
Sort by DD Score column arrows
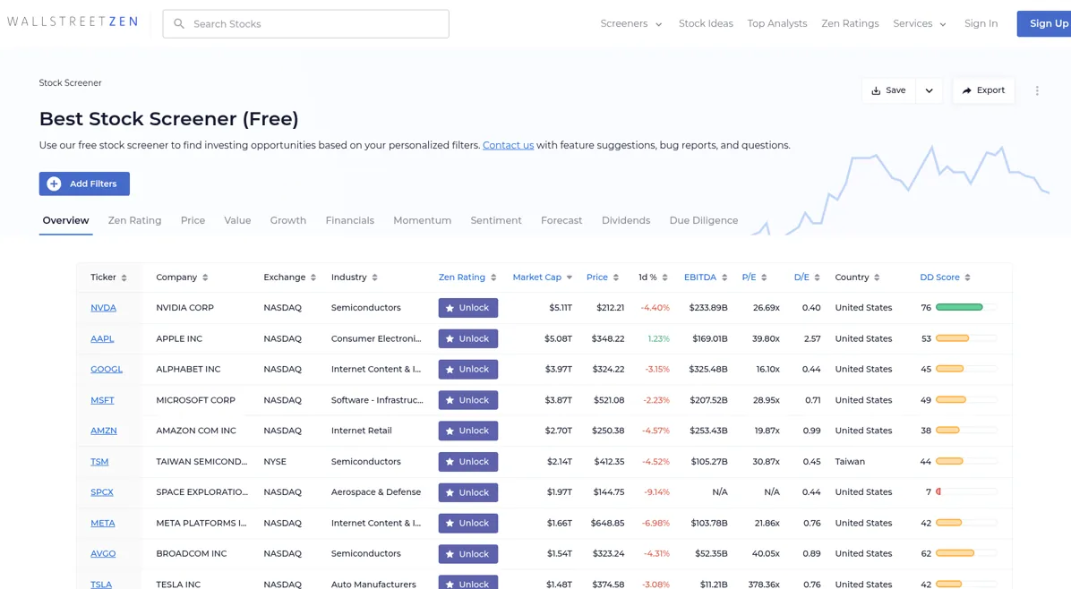tap(967, 277)
